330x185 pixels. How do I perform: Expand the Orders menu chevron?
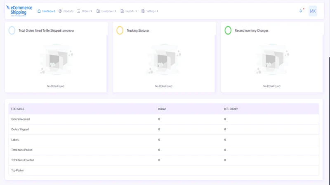(x=91, y=11)
